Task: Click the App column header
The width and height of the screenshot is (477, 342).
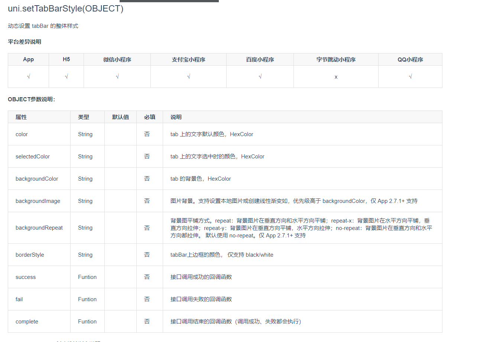Action: pos(28,59)
